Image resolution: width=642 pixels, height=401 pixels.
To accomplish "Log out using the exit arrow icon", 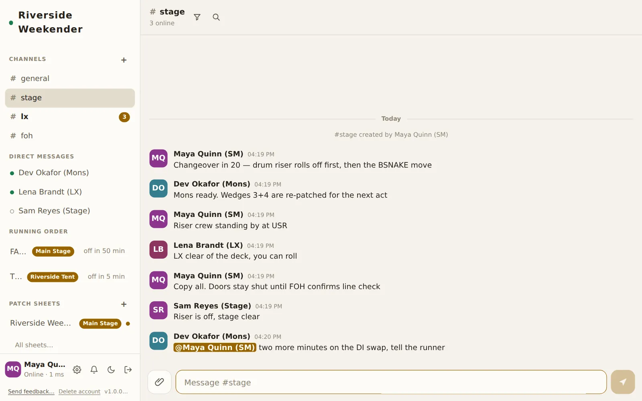I will pyautogui.click(x=128, y=370).
